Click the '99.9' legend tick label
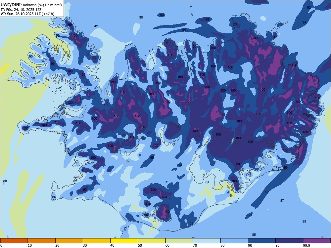Image resolution: width=331 pixels, height=248 pixels. (307, 245)
